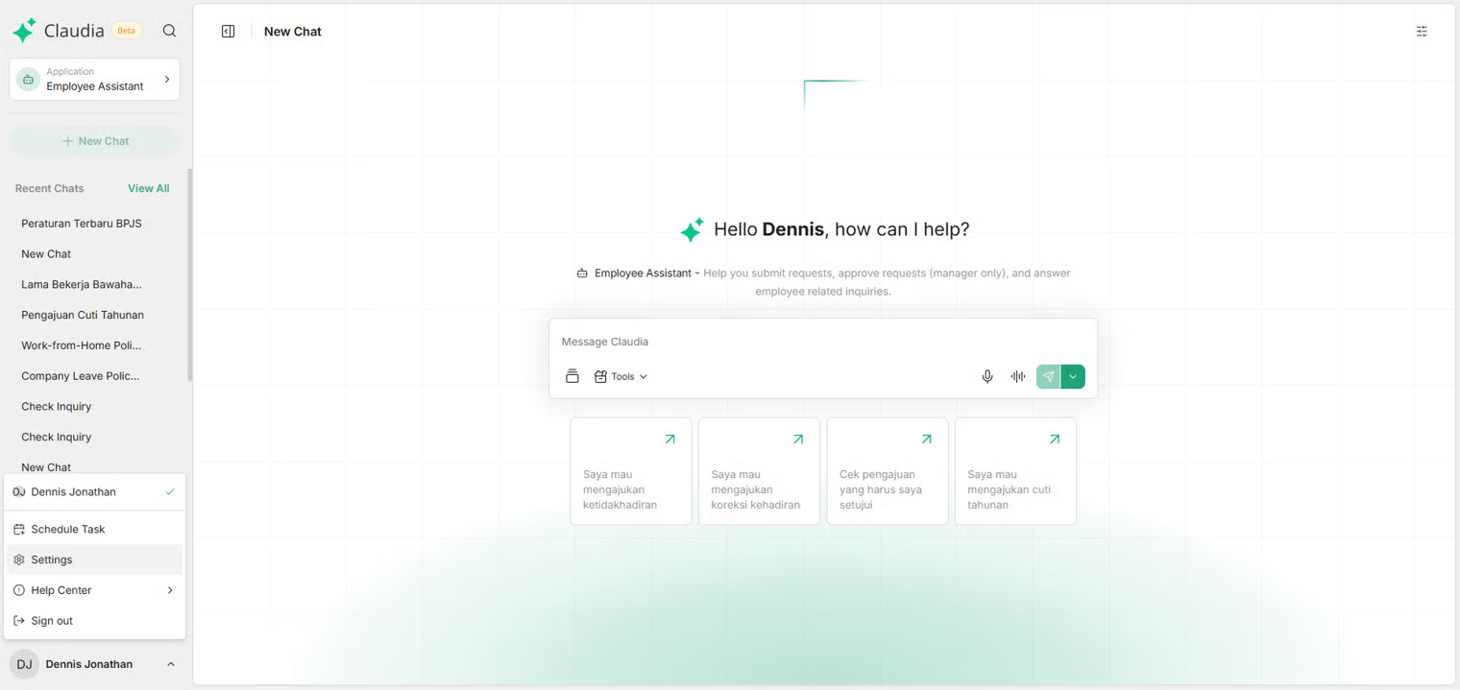
Task: Click the search icon beside Claudia logo
Action: coord(169,31)
